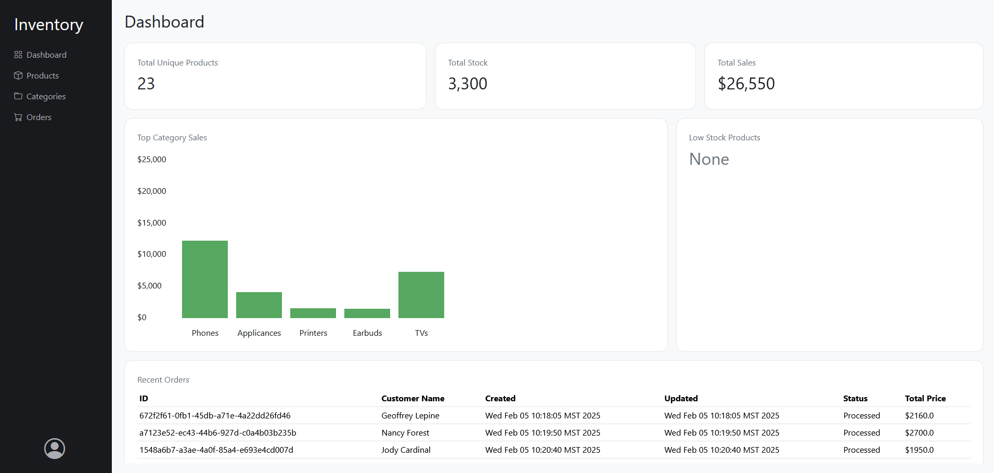Viewport: 994px width, 473px height.
Task: Click the Total Price column header
Action: point(925,398)
